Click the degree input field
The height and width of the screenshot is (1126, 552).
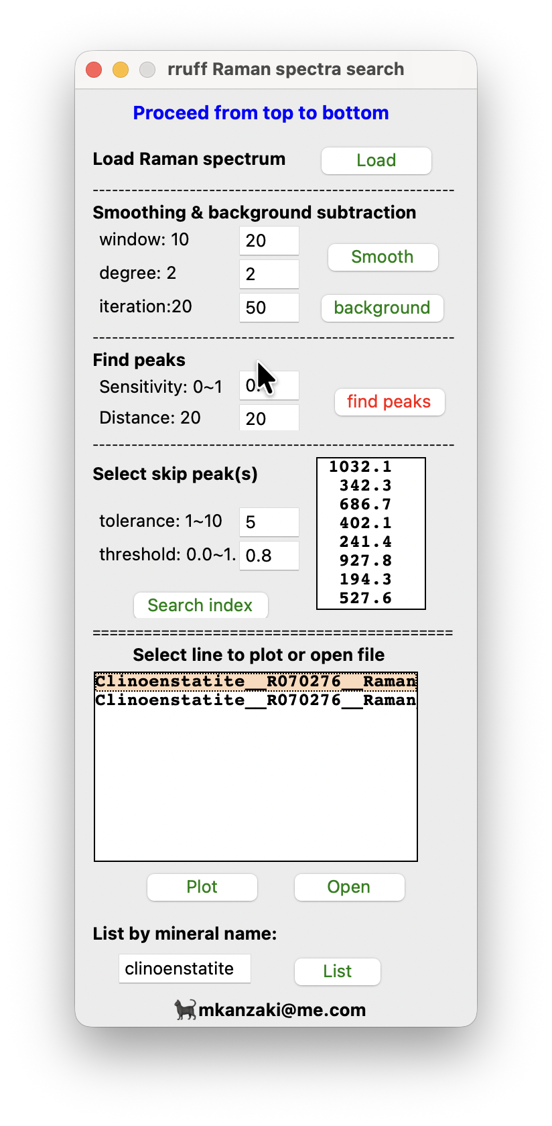269,274
